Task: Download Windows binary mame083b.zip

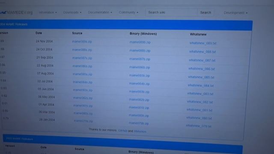Action: pos(139,92)
